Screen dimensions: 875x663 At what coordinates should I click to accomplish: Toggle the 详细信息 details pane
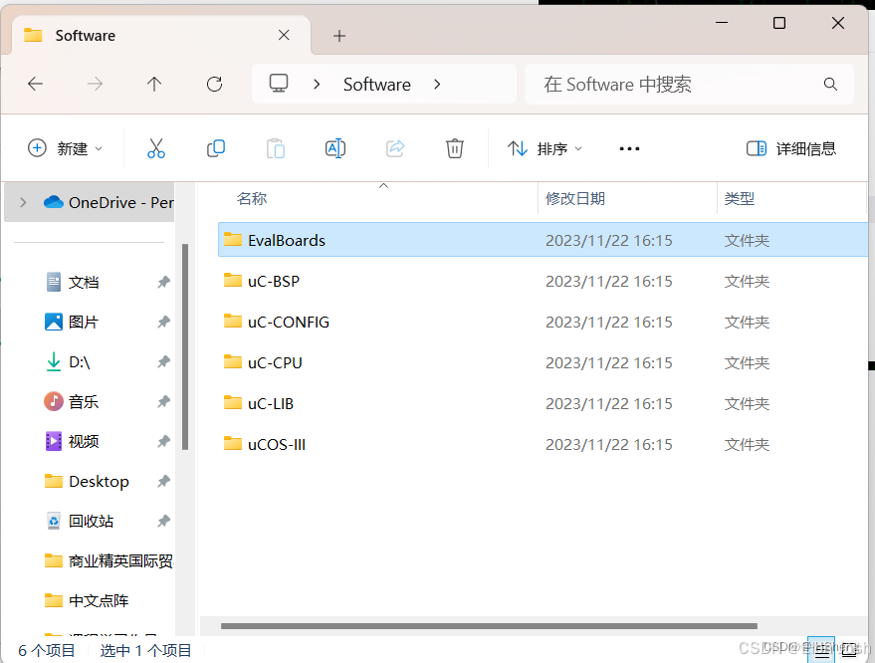coord(790,148)
